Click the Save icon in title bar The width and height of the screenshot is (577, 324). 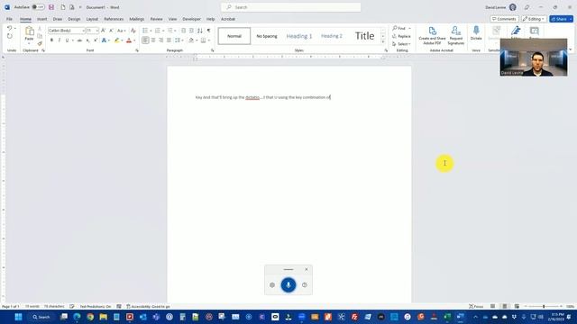[x=51, y=7]
